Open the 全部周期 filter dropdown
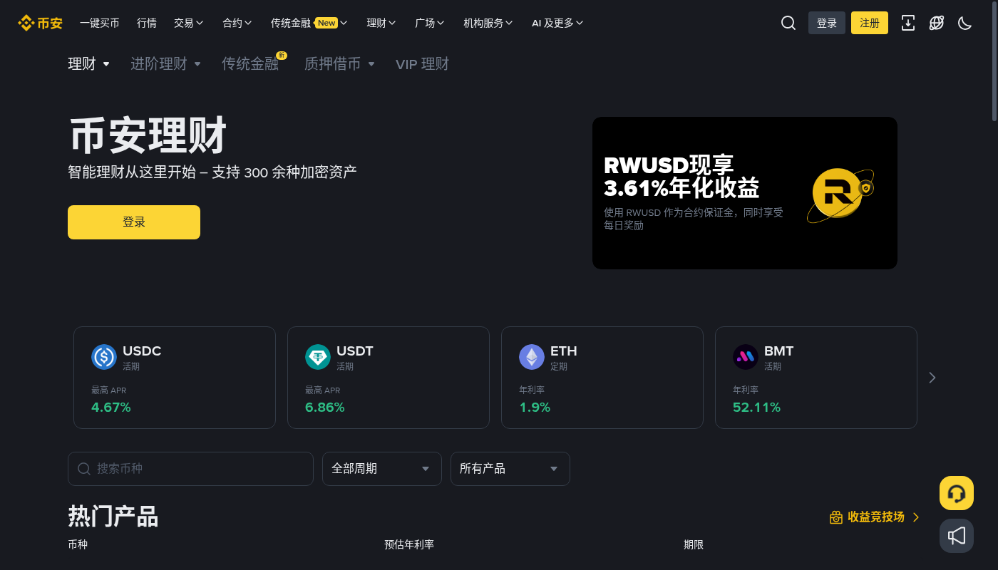Screen dimensions: 998x570 point(382,469)
